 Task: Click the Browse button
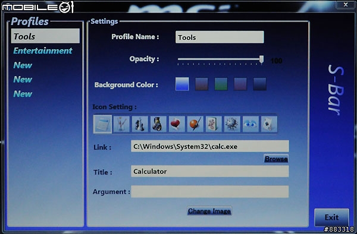[x=276, y=159]
